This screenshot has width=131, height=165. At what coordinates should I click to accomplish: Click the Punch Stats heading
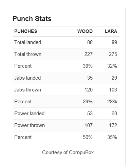click(32, 19)
